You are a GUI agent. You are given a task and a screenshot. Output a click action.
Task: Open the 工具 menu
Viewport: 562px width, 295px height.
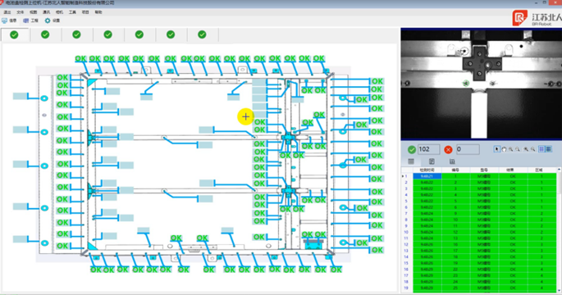click(x=72, y=12)
